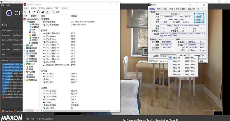Screen dimensions: 230x121
Task: Click 安全性 shield icon in tree
Action: (27, 72)
